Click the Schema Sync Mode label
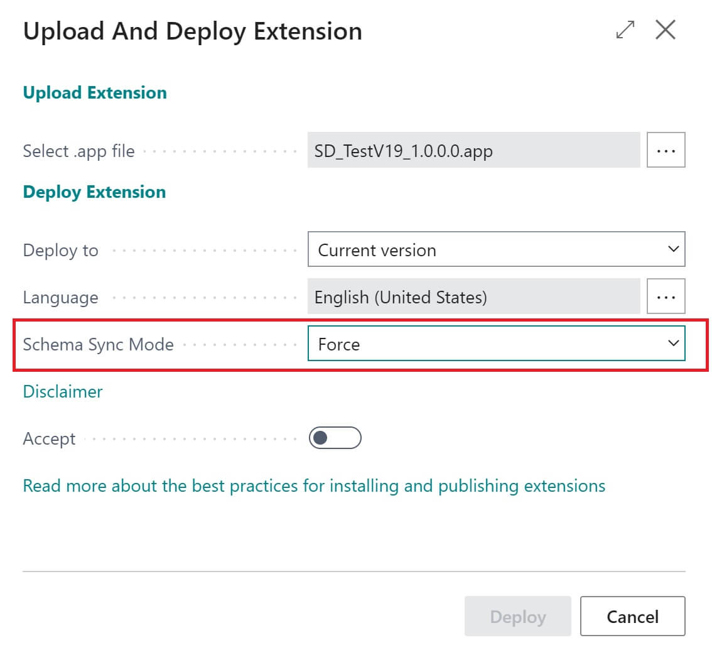 click(x=98, y=345)
